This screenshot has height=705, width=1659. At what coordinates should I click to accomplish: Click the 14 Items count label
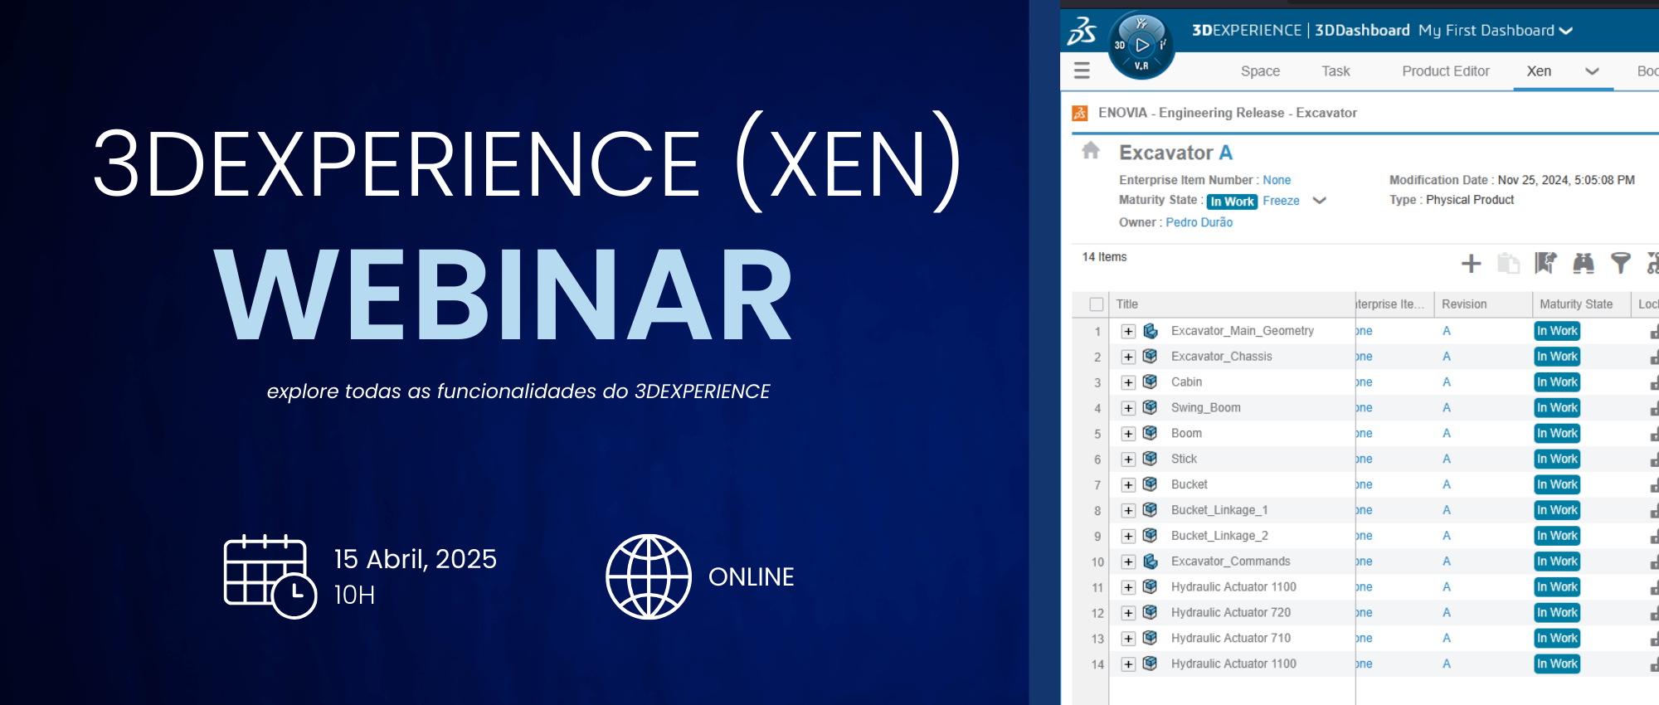click(1104, 257)
